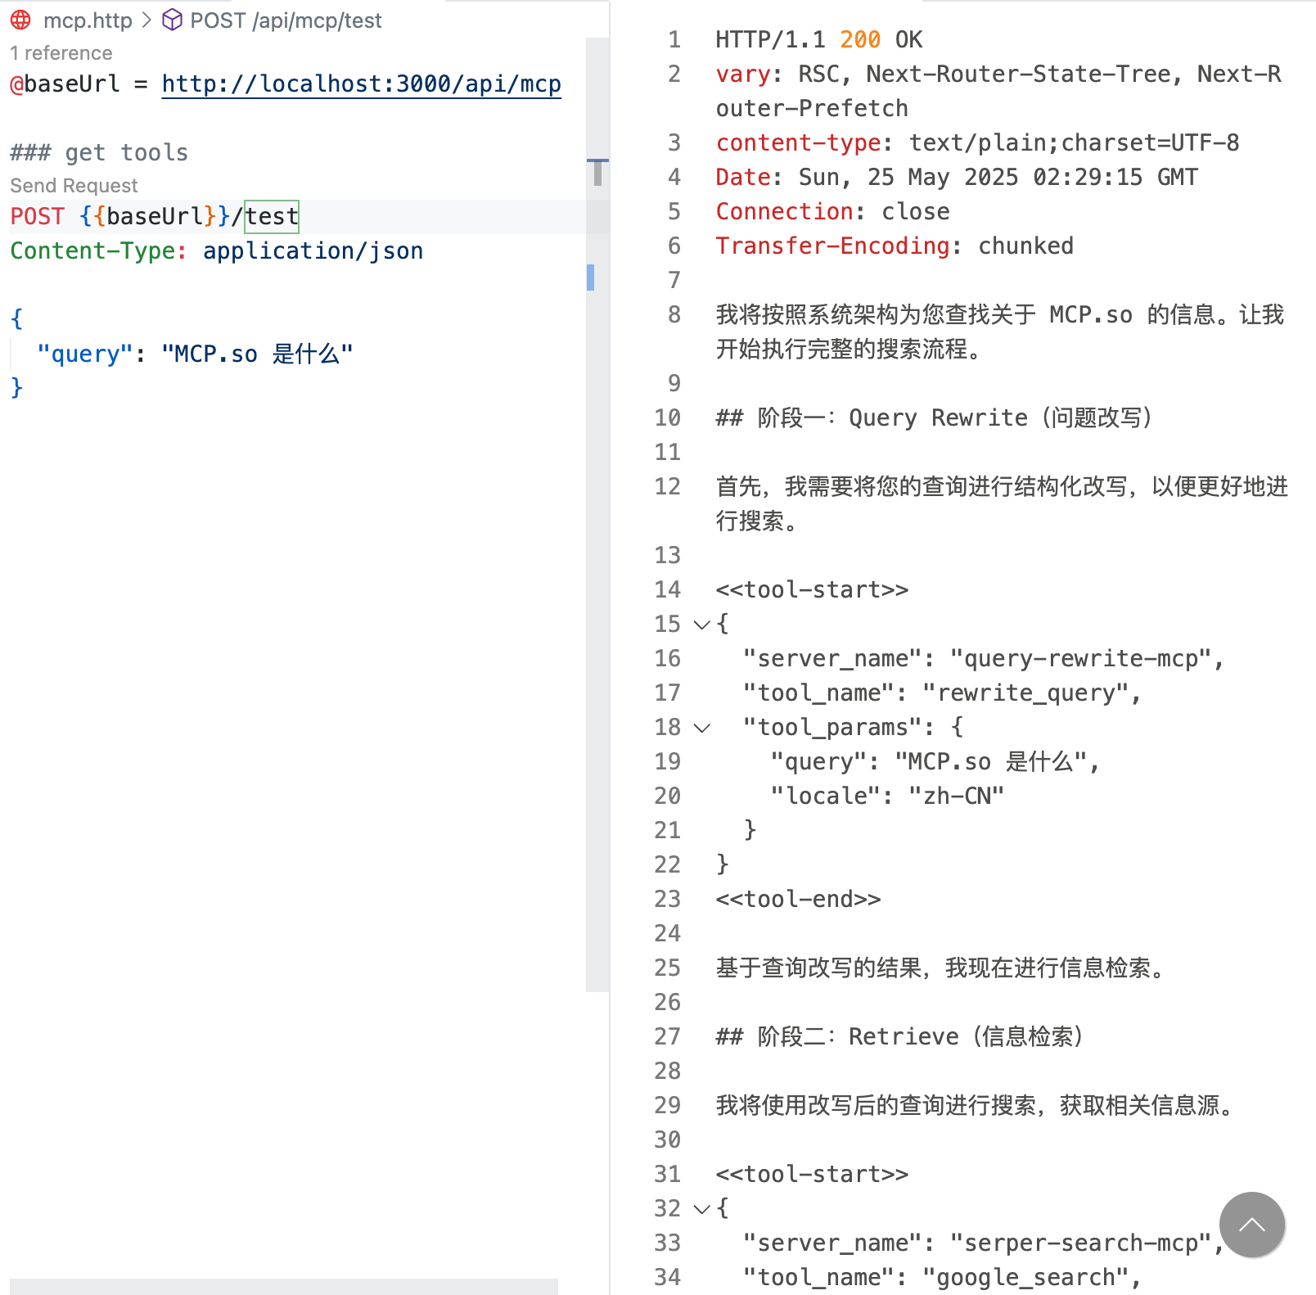Click line number 14 in the response gutter
Image resolution: width=1316 pixels, height=1295 pixels.
point(667,589)
